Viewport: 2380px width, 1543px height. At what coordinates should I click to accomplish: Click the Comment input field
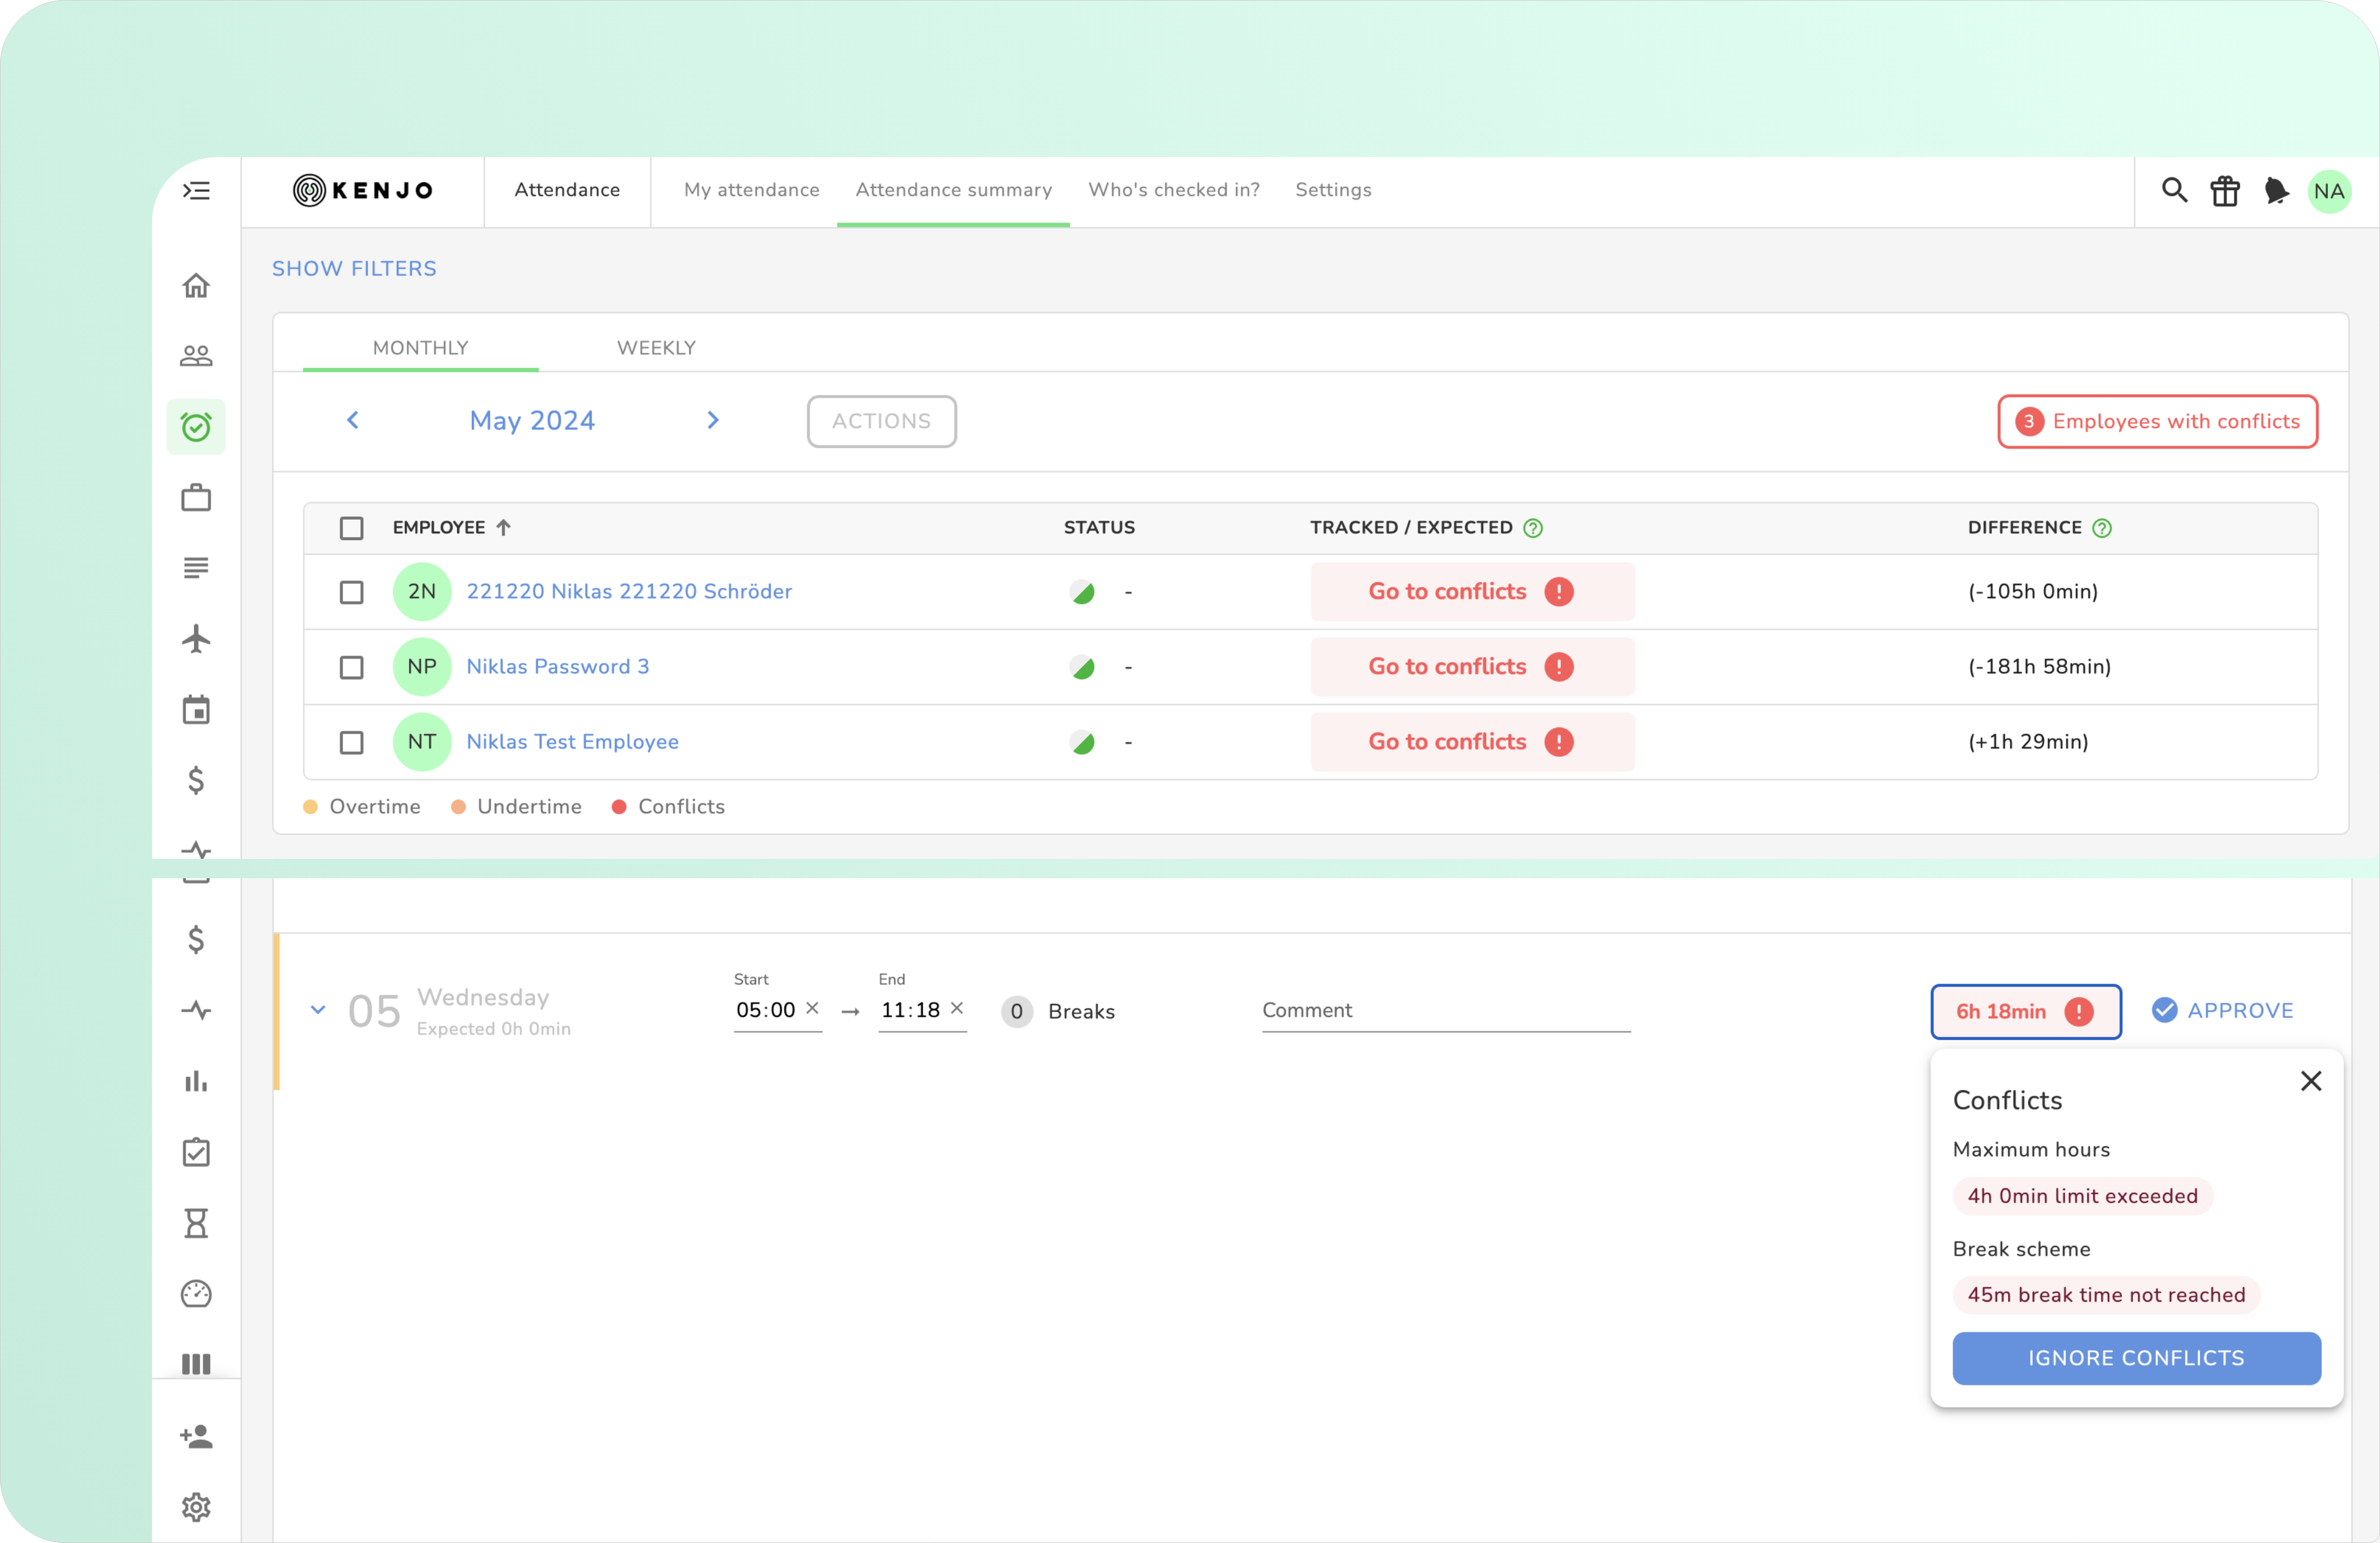[x=1445, y=1011]
